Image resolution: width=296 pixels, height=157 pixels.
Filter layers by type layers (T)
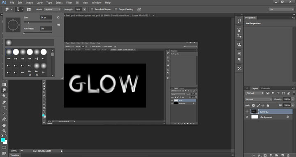[x=278, y=93]
